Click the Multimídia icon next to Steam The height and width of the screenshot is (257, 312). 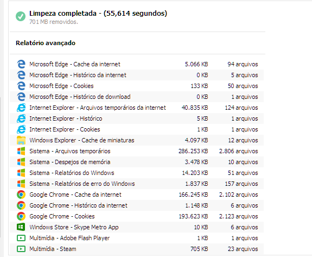click(21, 249)
